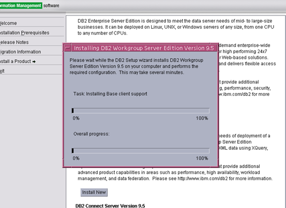The image size is (286, 208).
Task: Open the Welcome page in sidebar
Action: pyautogui.click(x=8, y=23)
